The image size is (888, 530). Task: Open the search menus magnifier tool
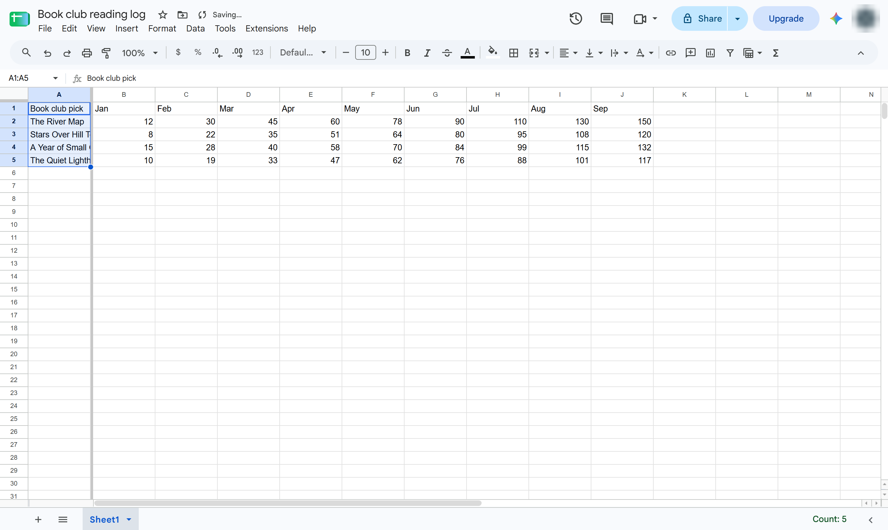26,53
